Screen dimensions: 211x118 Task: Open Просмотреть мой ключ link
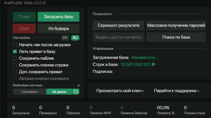coord(120,91)
